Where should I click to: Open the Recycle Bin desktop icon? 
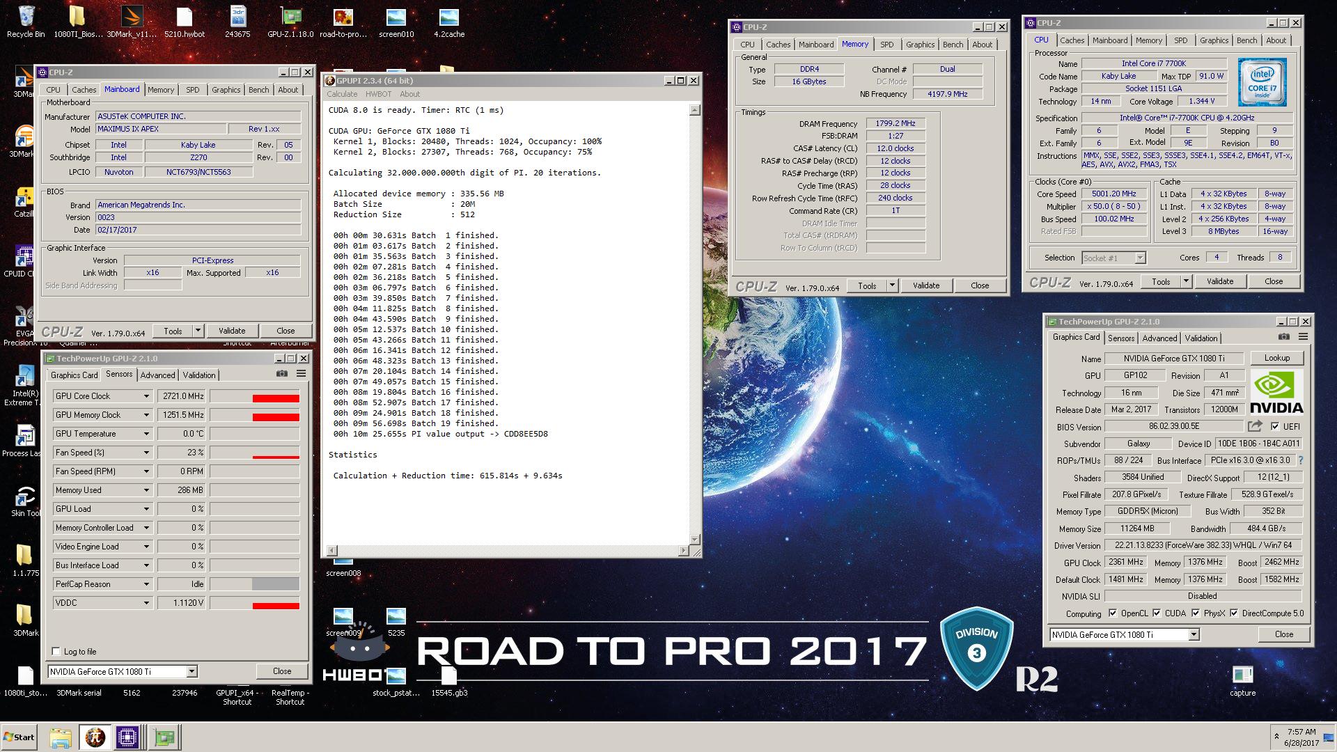[x=26, y=21]
